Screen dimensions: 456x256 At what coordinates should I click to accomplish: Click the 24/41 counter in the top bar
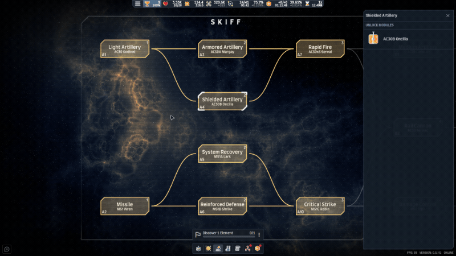tap(244, 2)
